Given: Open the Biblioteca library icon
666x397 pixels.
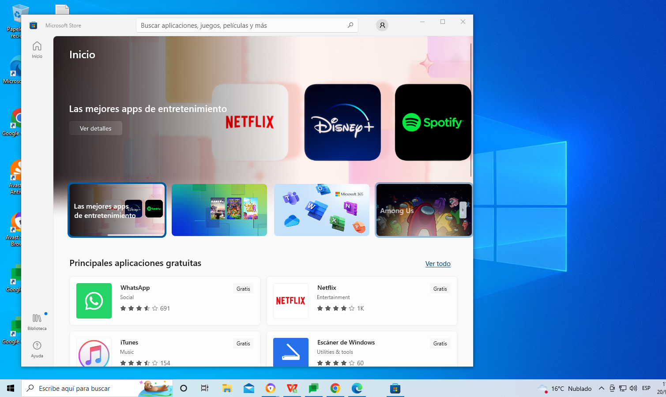Looking at the screenshot, I should (37, 322).
